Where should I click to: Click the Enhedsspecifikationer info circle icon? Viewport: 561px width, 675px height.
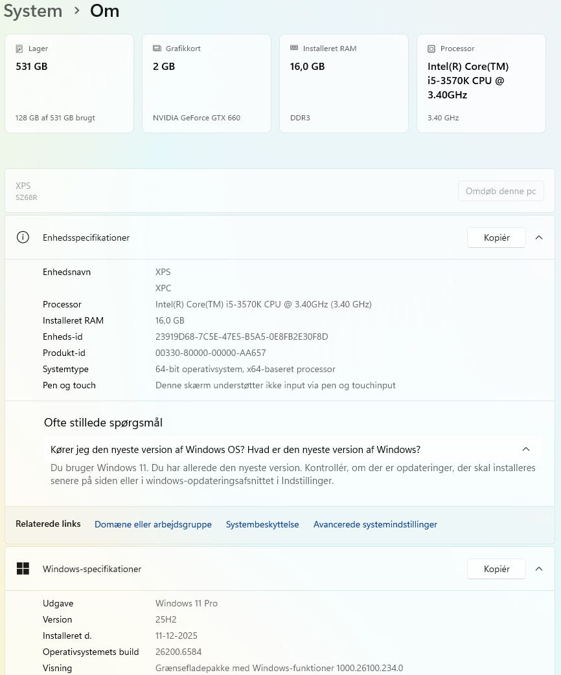point(23,238)
